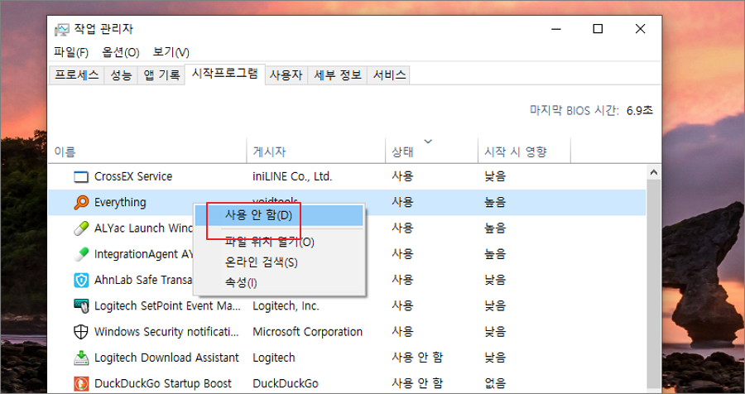
Task: Click the ALYac Launch pill icon
Action: click(81, 228)
